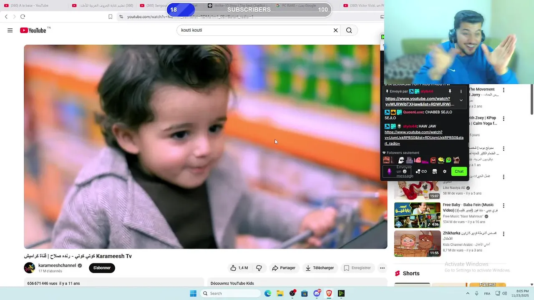The height and width of the screenshot is (300, 534).
Task: Open Brave browser taskbar icon
Action: (x=329, y=293)
